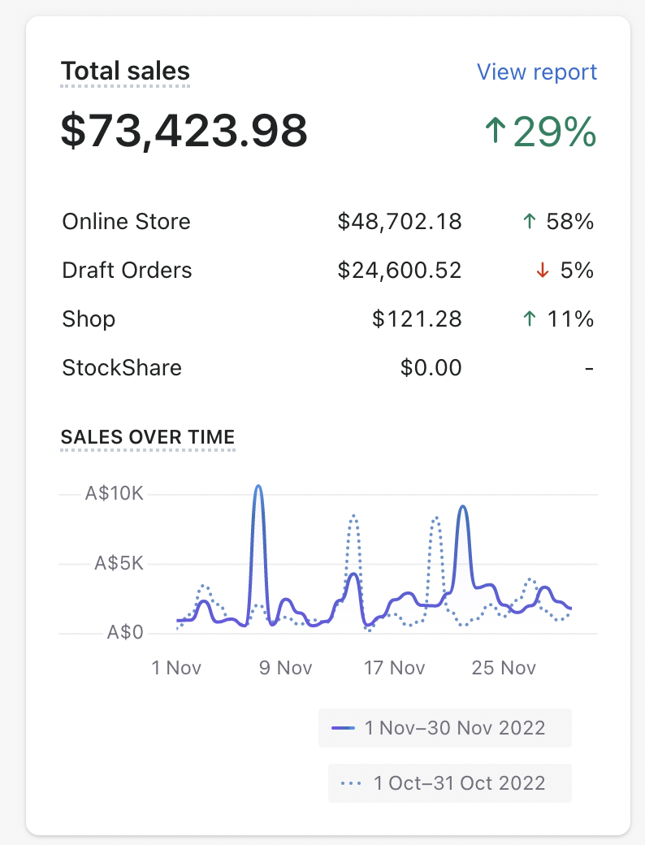Click the solid line icon in the November legend
Viewport: 645px width, 845px height.
[344, 727]
